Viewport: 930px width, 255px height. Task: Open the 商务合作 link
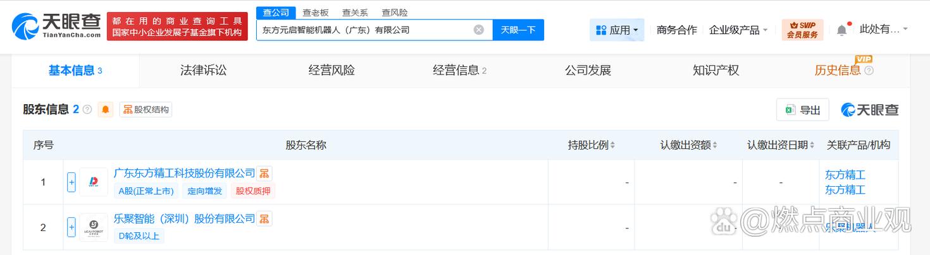pyautogui.click(x=676, y=30)
